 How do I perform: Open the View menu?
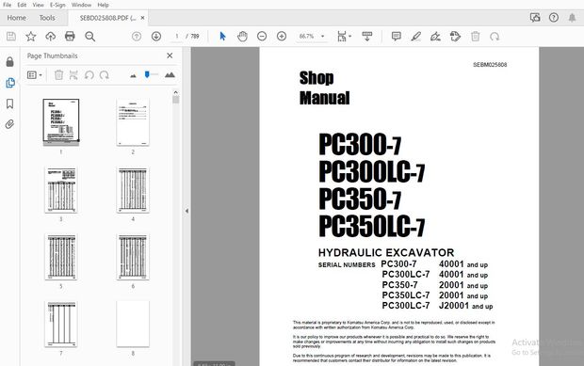pyautogui.click(x=38, y=5)
